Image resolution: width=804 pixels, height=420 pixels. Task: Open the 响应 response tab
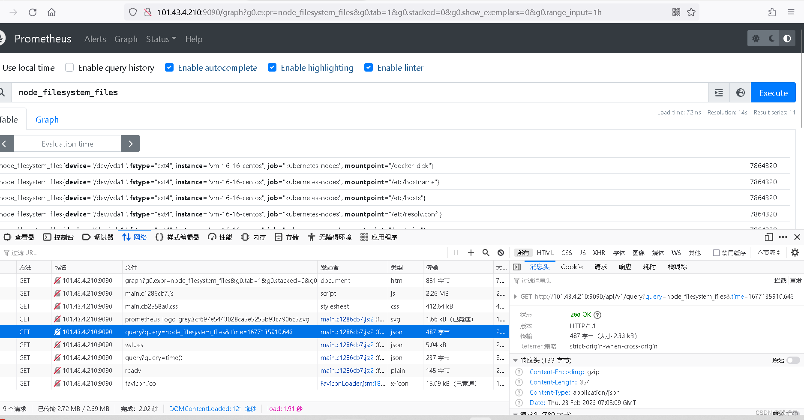pos(625,267)
